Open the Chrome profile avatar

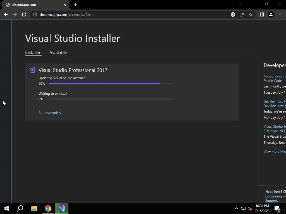271,14
